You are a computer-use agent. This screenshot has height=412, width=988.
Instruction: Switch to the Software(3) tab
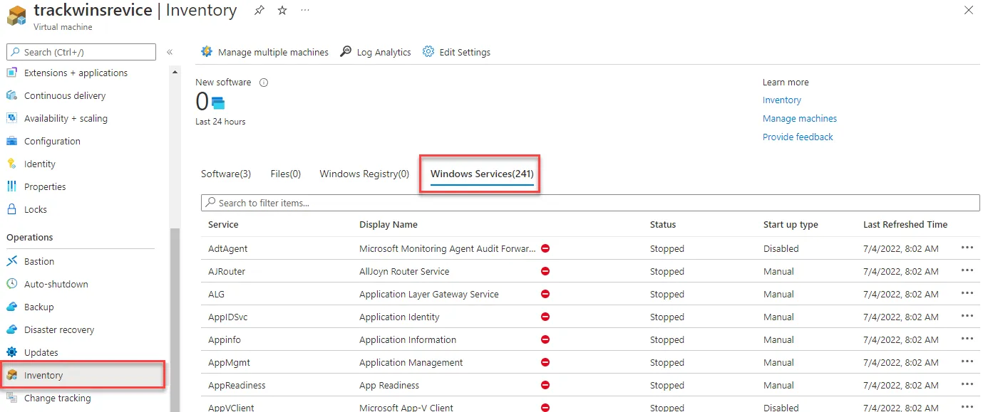coord(226,174)
